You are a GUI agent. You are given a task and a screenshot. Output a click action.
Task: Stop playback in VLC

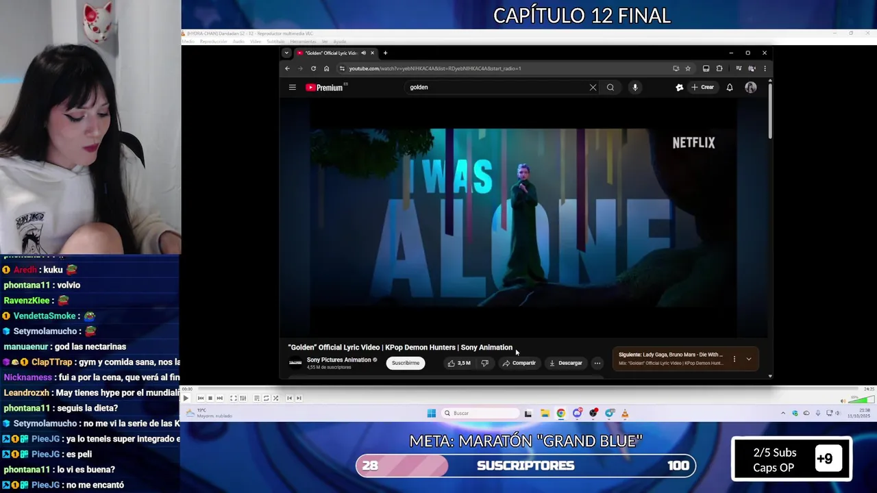click(x=210, y=398)
